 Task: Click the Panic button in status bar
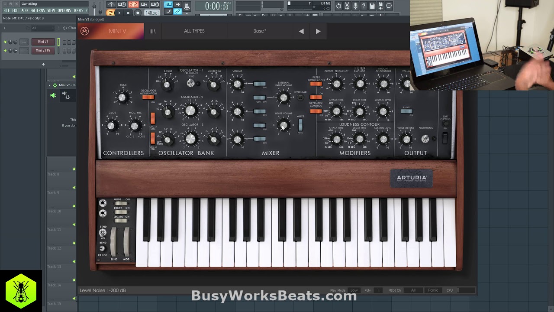click(x=433, y=290)
